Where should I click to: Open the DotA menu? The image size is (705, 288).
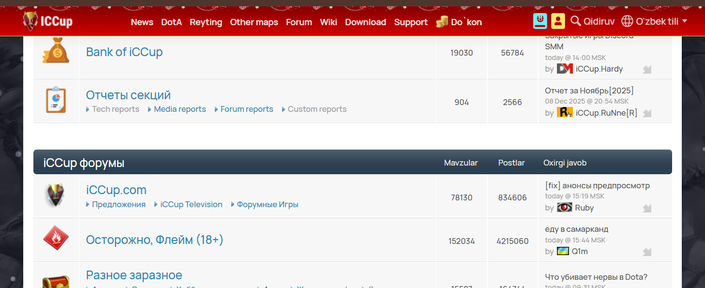click(x=171, y=22)
